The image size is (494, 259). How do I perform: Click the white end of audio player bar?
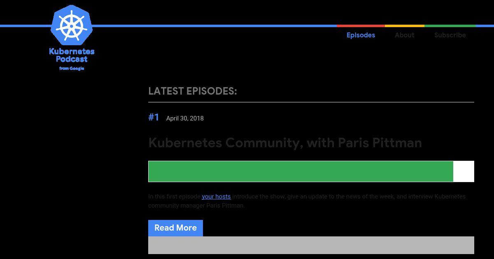(464, 171)
